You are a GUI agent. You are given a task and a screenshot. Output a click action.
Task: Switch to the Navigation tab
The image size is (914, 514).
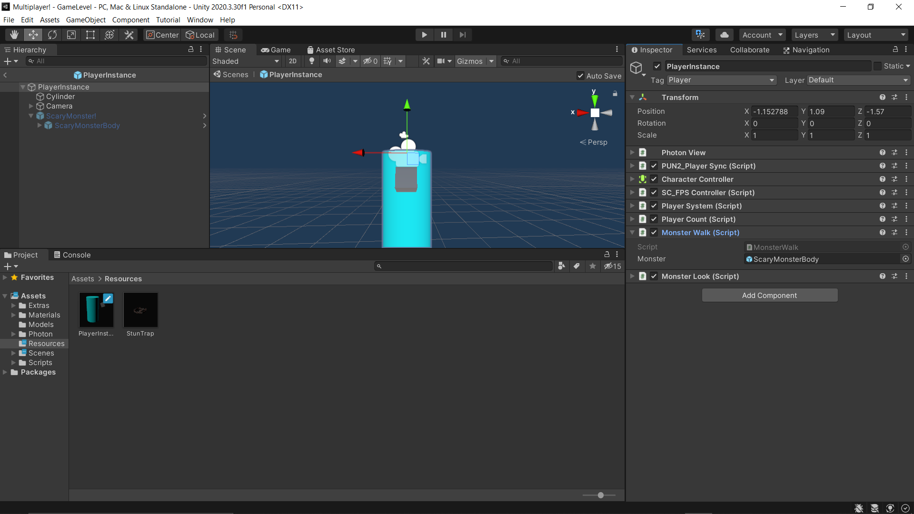click(806, 50)
